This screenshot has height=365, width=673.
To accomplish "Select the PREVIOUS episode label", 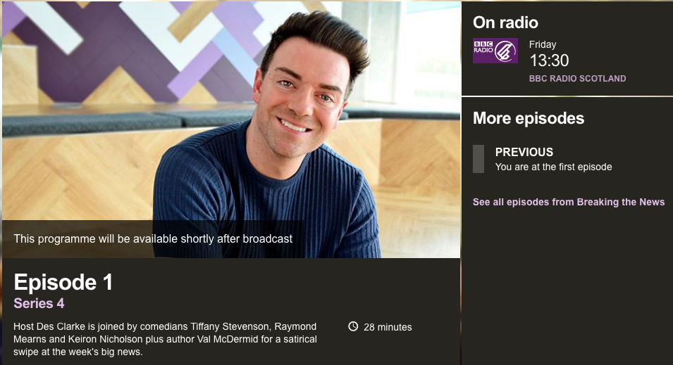I will pos(524,152).
